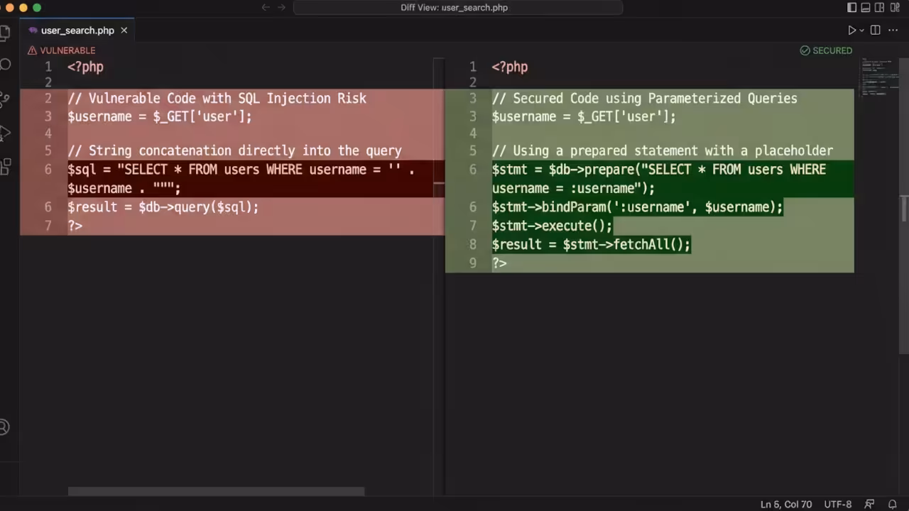
Task: Click '$username = $_GET['user'];' in left pane
Action: pyautogui.click(x=160, y=117)
